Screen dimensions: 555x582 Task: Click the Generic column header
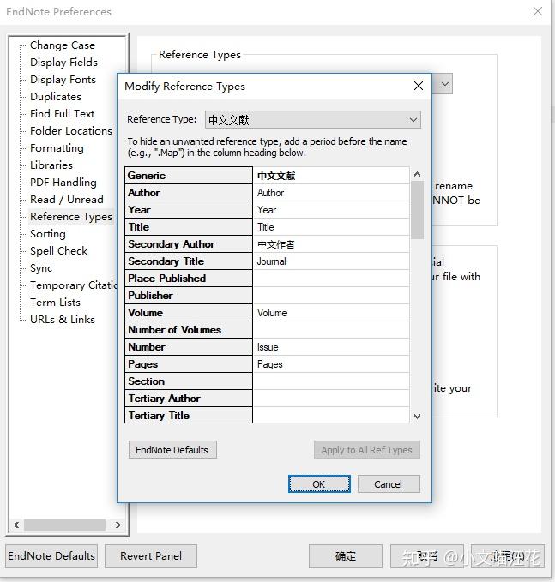coord(189,175)
